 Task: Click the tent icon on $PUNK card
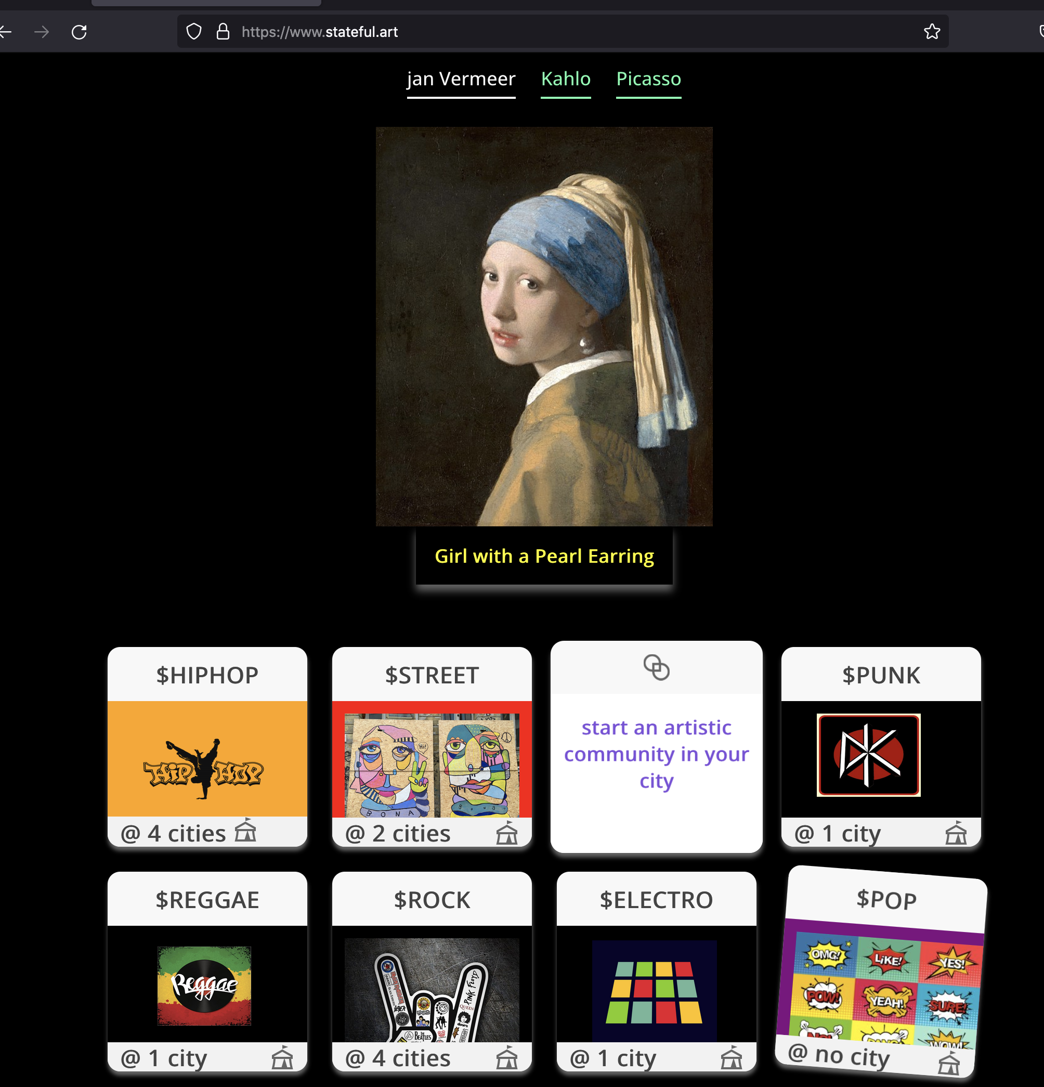(956, 834)
